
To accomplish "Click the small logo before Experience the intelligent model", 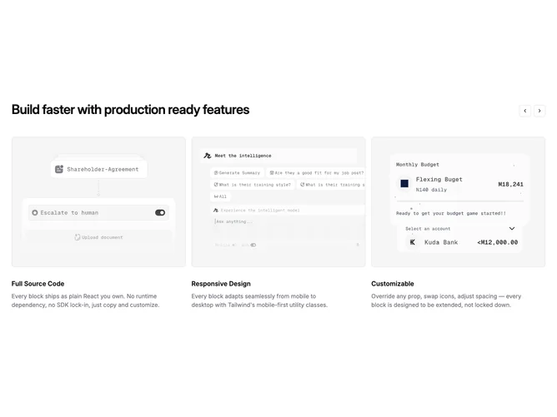I will coord(216,211).
